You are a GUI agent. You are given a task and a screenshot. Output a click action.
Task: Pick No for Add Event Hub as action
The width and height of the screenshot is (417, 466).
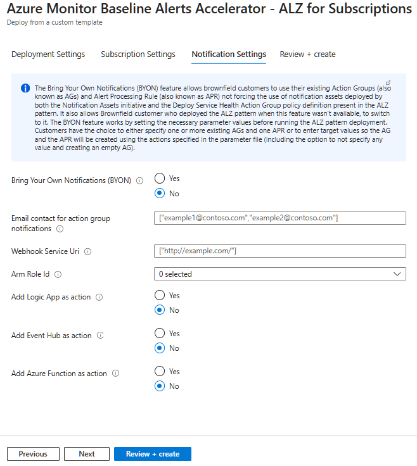160,348
